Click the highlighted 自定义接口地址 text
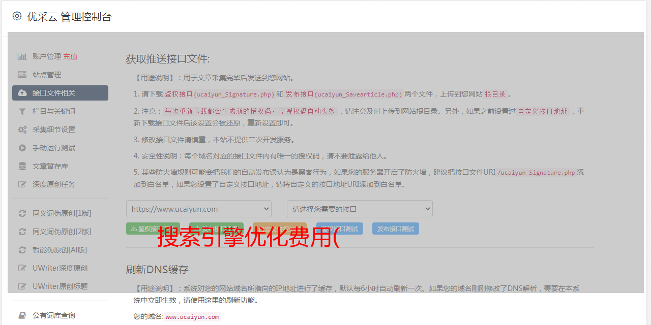The image size is (651, 325). coord(543,111)
